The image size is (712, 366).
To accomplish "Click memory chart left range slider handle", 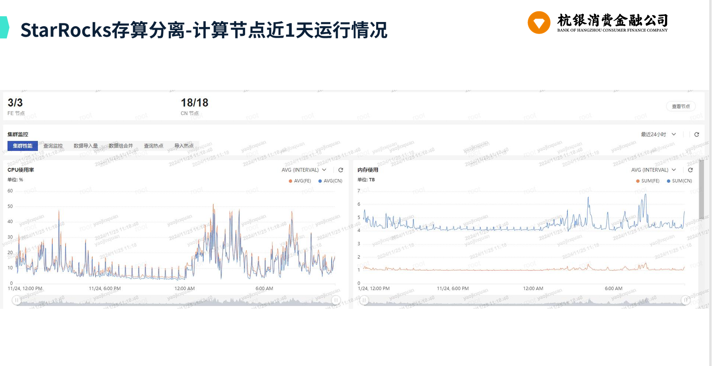I will [364, 300].
